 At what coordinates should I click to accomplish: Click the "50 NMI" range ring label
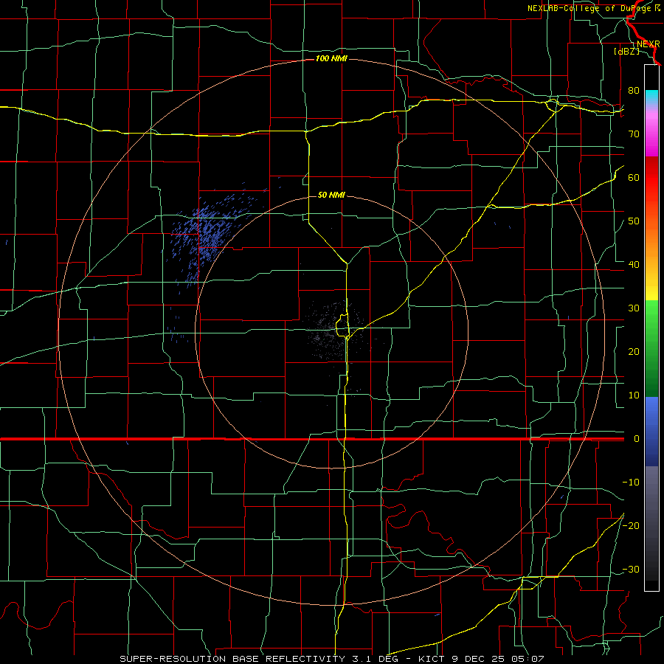point(331,196)
